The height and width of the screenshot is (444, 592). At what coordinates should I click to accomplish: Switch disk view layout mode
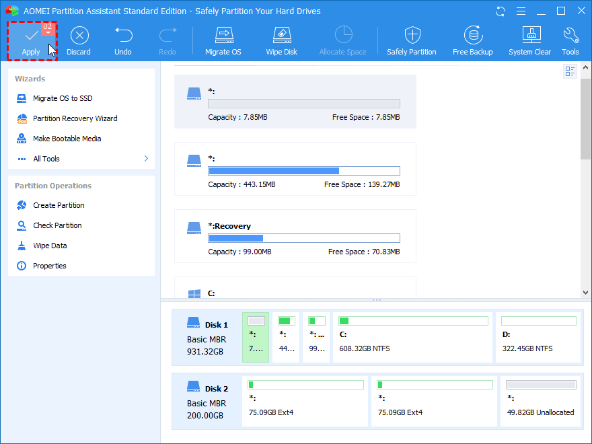click(570, 71)
